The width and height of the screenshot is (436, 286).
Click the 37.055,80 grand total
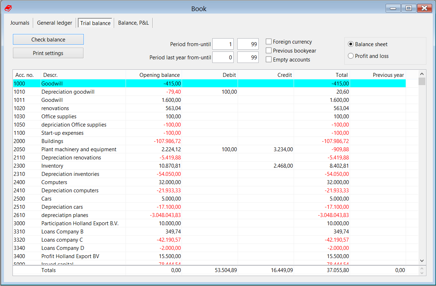coord(338,270)
